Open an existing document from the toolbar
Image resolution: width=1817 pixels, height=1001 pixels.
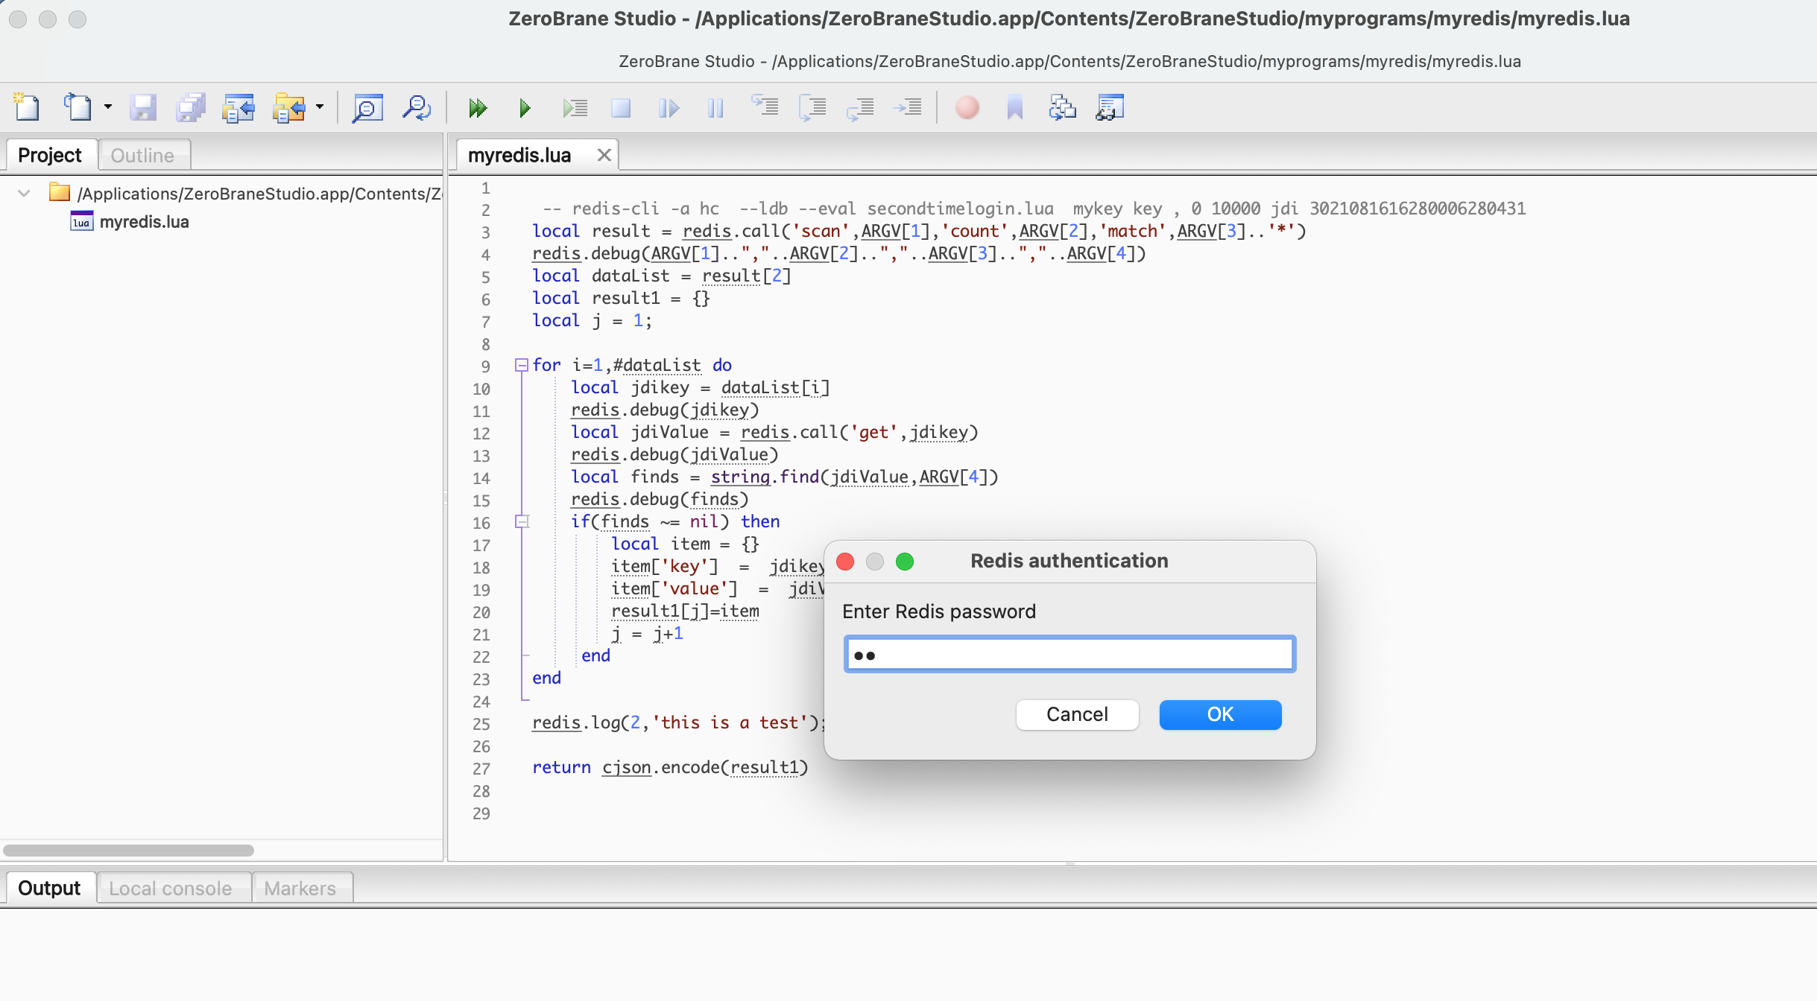click(x=78, y=108)
